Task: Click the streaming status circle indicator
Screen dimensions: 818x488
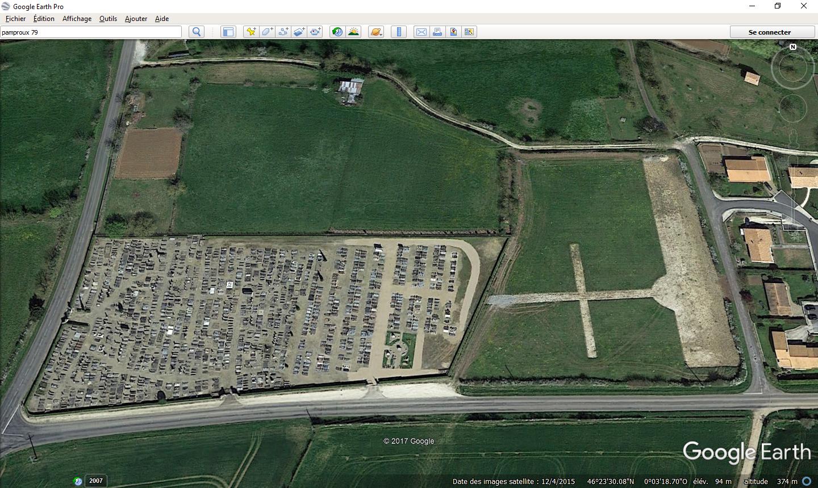Action: coord(807,481)
